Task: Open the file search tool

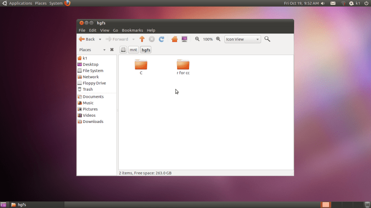Action: (x=267, y=39)
